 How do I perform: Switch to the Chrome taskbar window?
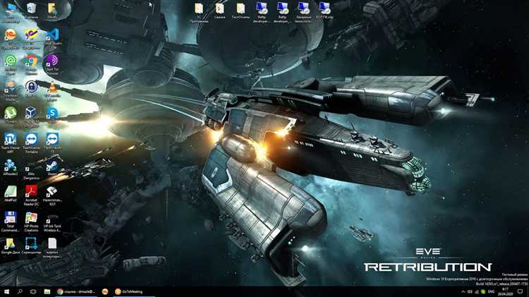(76, 291)
